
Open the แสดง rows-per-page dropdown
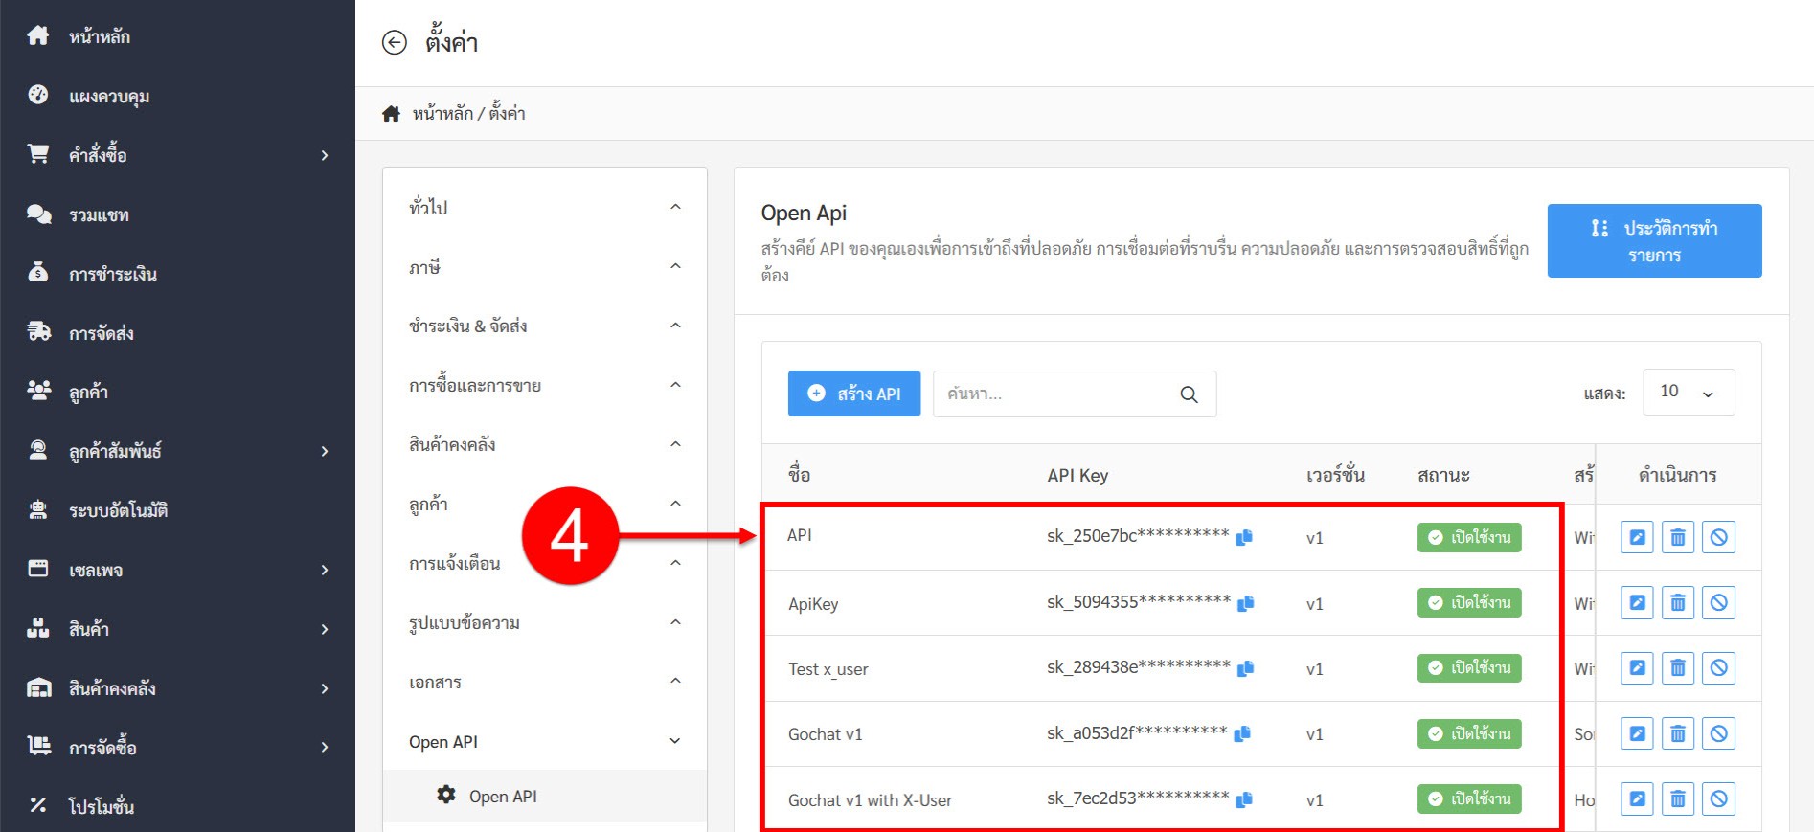coord(1689,392)
